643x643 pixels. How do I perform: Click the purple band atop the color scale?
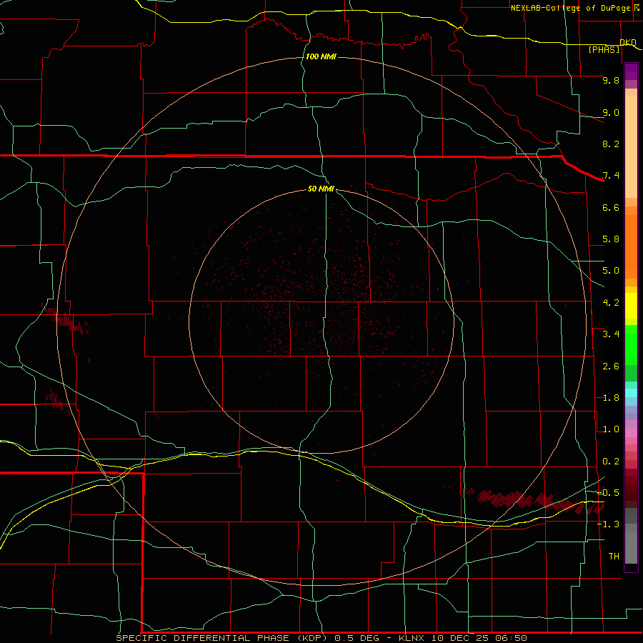tap(631, 71)
